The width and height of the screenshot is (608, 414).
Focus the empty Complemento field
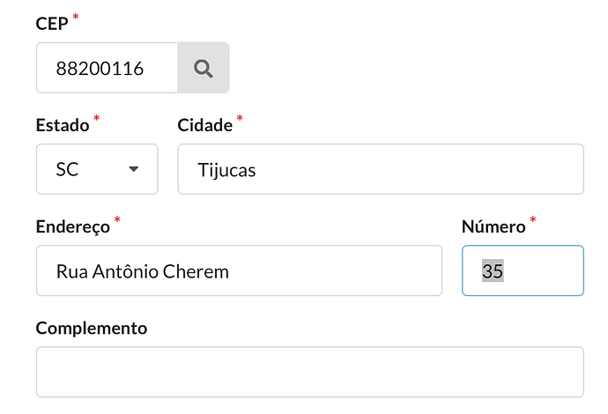click(x=310, y=372)
